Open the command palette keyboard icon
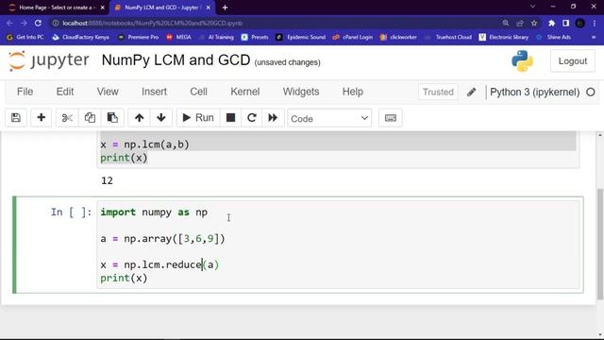This screenshot has width=604, height=340. tap(390, 118)
